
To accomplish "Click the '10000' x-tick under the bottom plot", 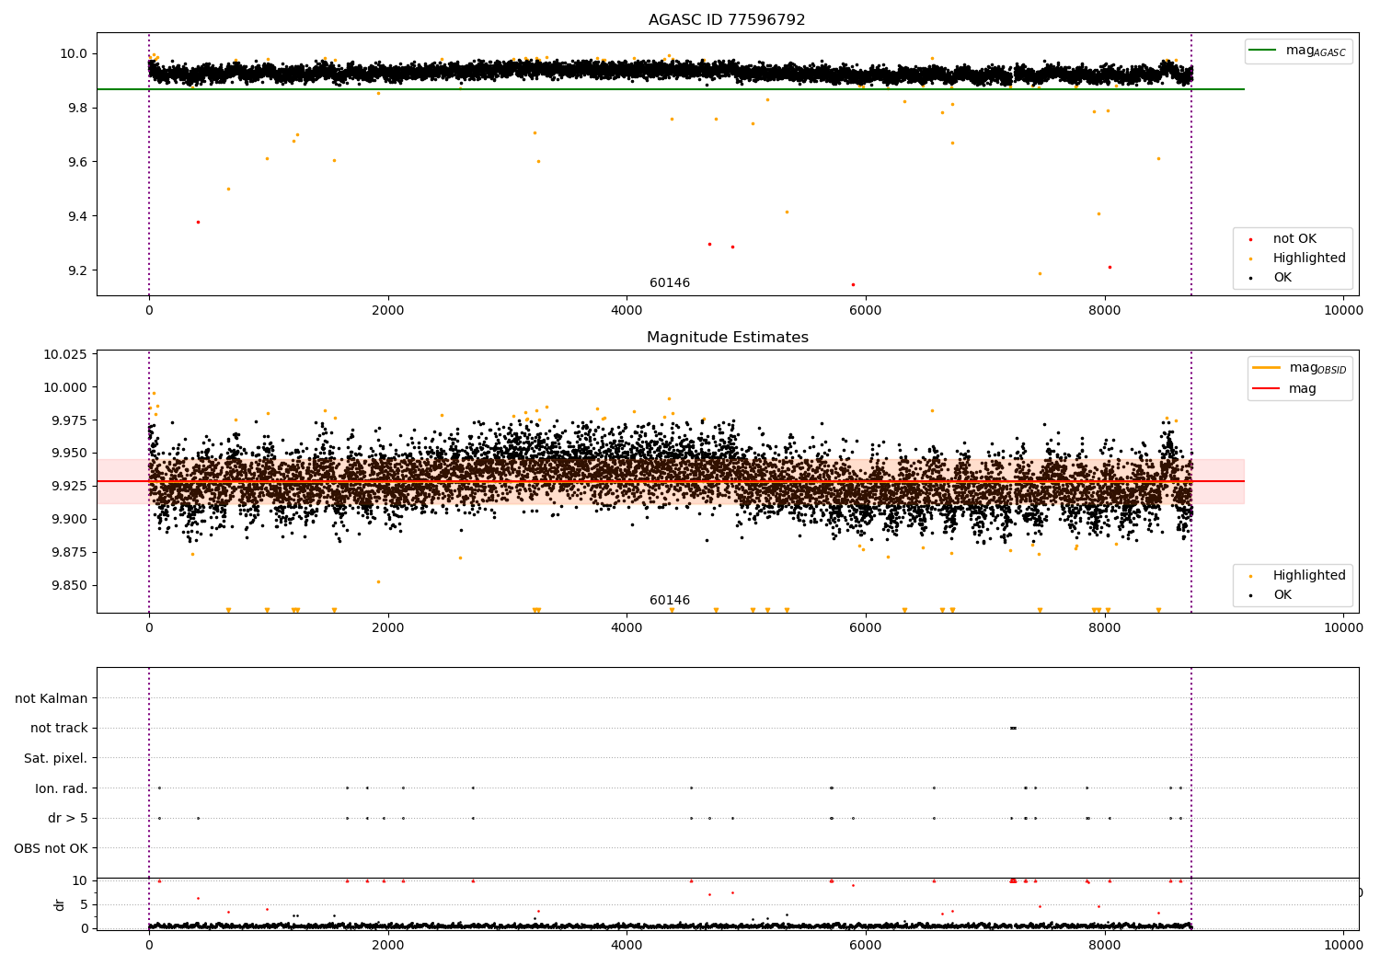I will 1343,945.
